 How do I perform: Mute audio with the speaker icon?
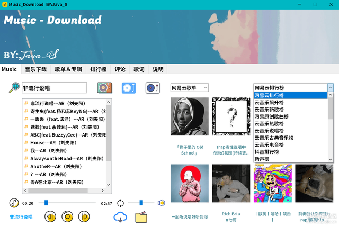pyautogui.click(x=161, y=203)
